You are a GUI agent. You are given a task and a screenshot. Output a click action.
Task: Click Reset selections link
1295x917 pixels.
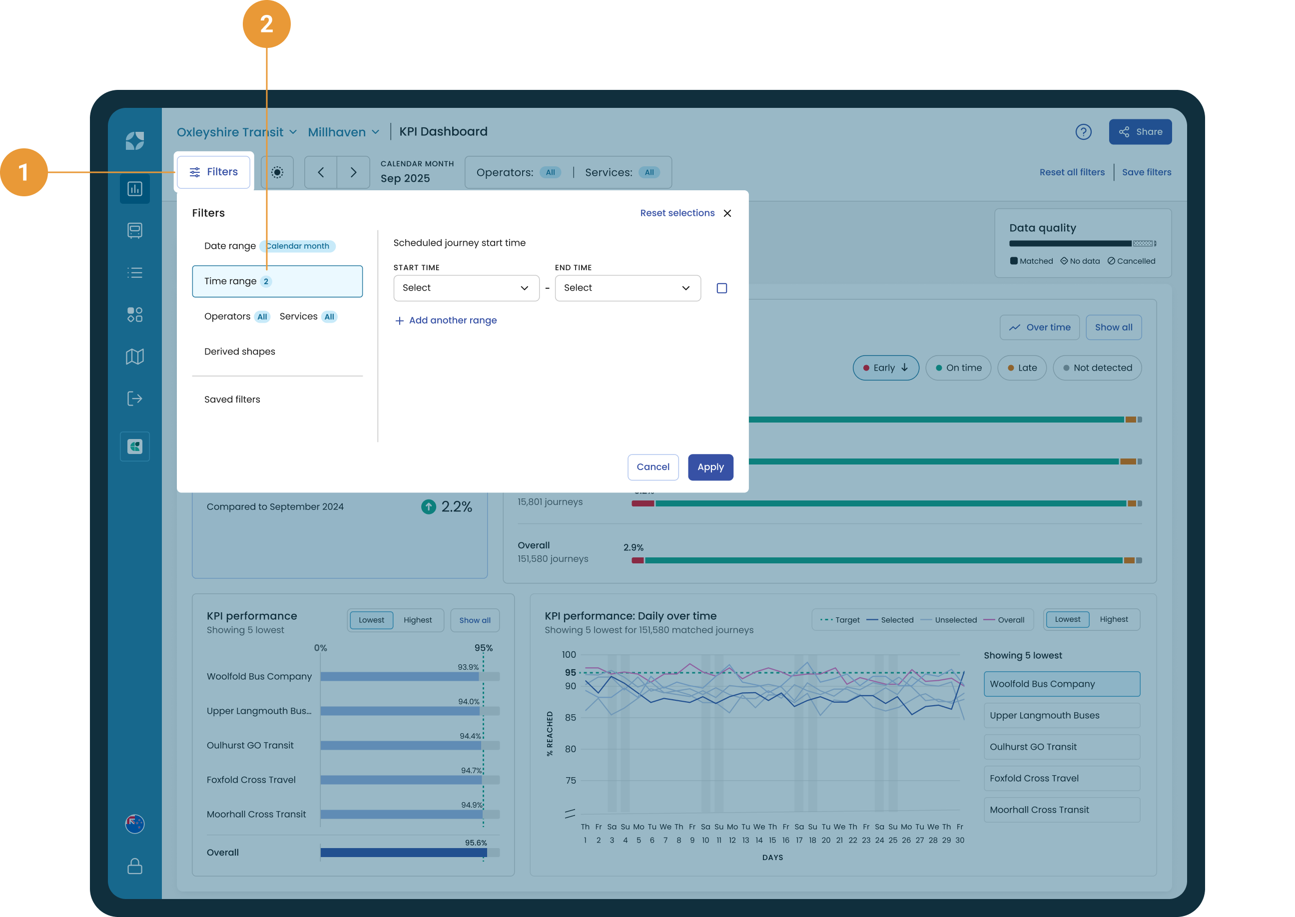677,213
